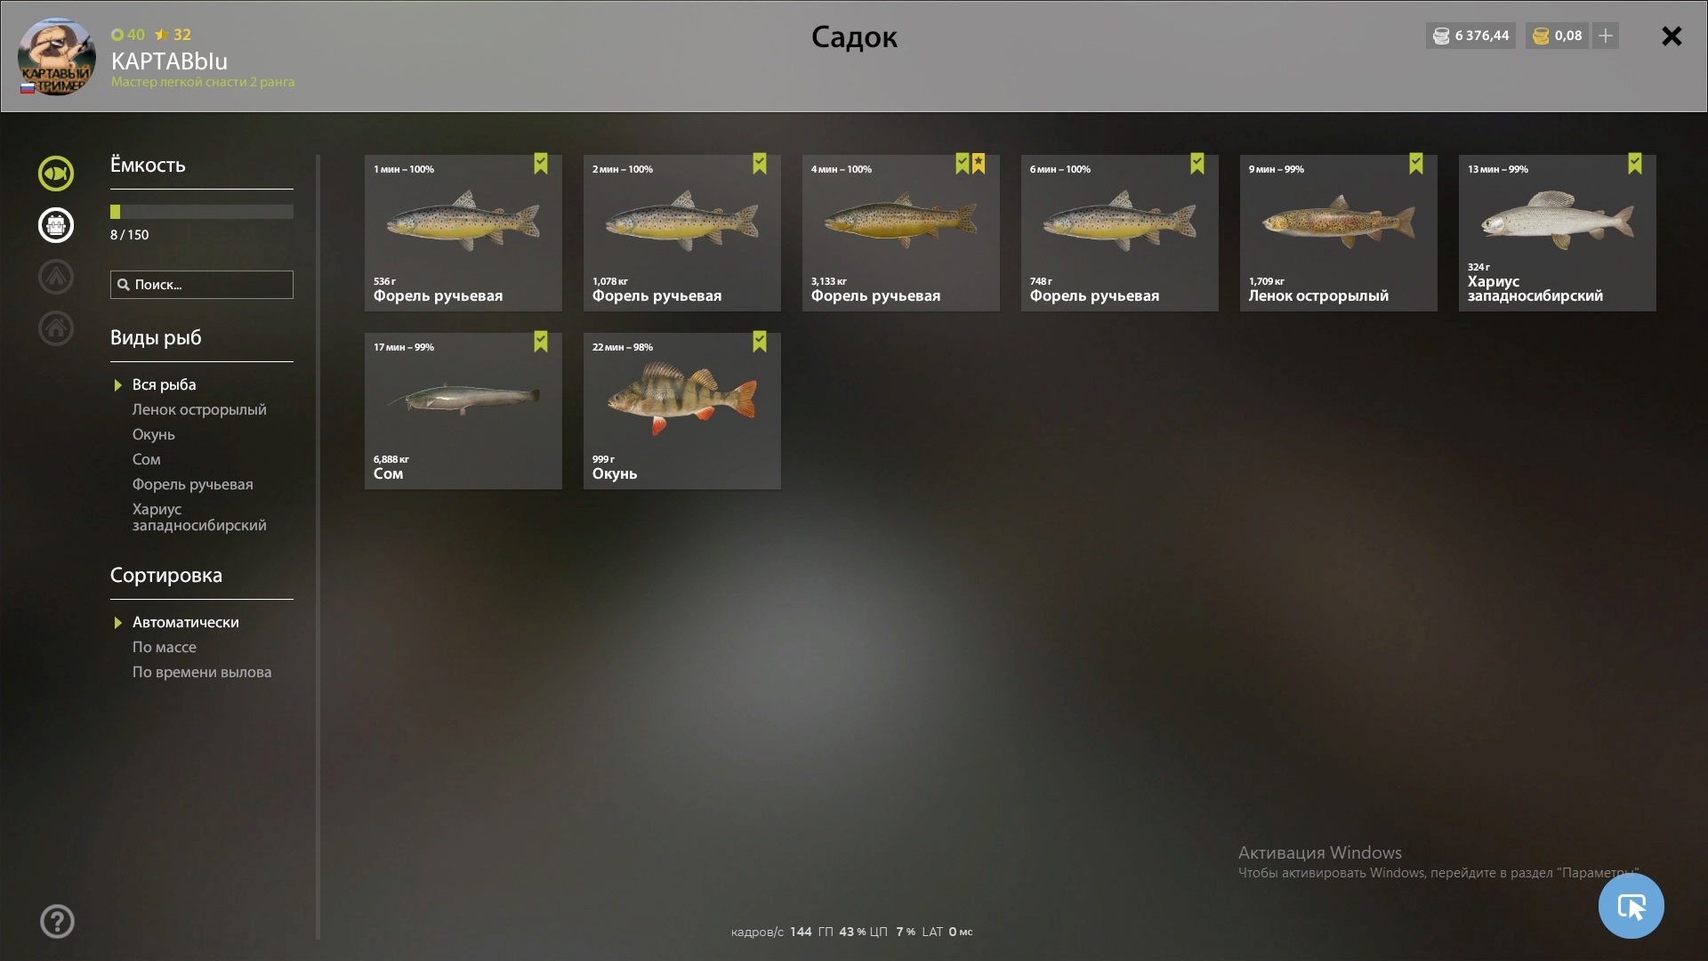Open the cafe orders sidebar icon

point(56,225)
